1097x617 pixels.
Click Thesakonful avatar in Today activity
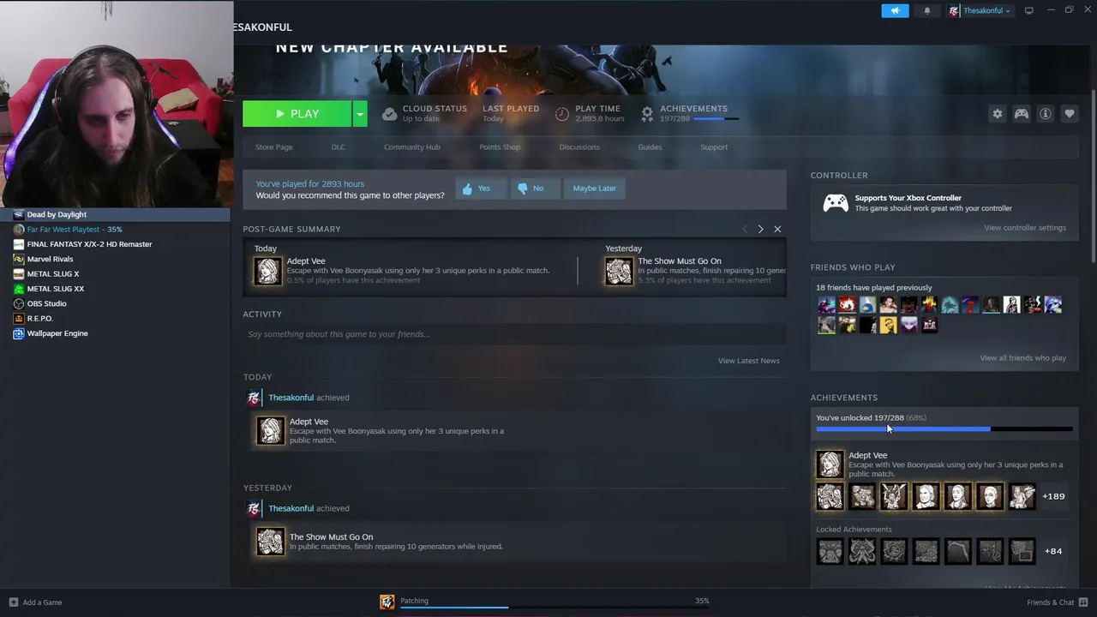click(254, 398)
